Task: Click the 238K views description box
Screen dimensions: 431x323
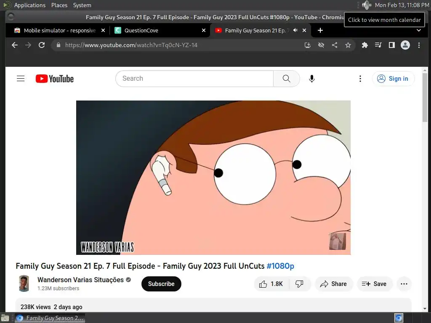Action: click(213, 305)
